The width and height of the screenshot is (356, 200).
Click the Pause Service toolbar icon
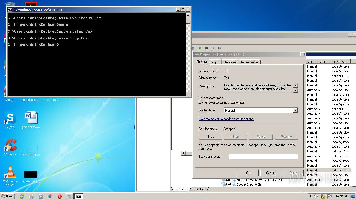[213, 48]
